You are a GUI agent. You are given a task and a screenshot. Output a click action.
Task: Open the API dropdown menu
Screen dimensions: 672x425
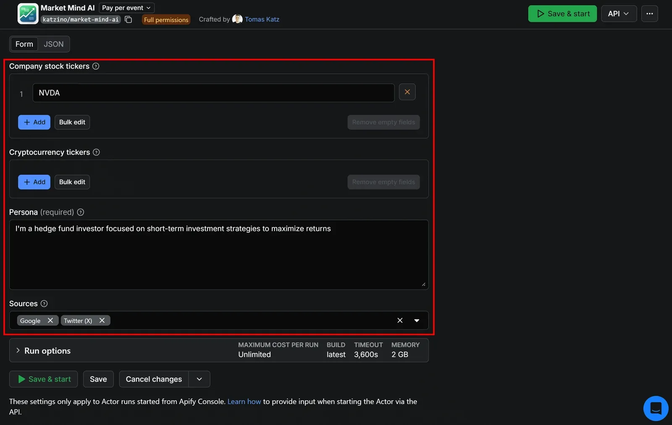pyautogui.click(x=619, y=13)
